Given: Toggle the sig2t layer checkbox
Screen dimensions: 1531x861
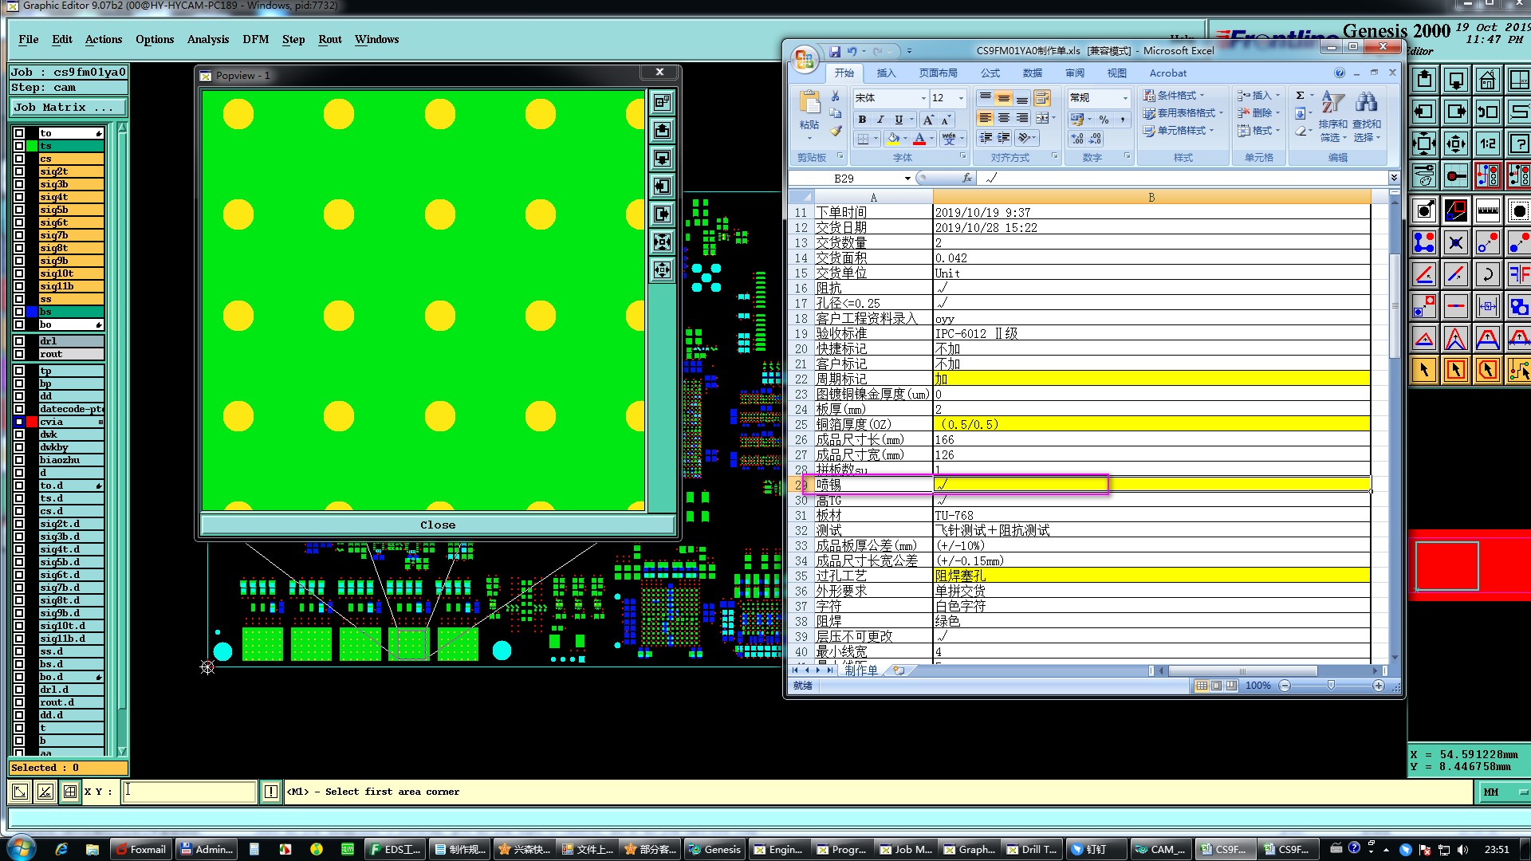Looking at the screenshot, I should click(19, 171).
